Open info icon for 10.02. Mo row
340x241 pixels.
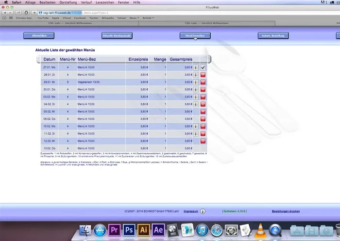[x=196, y=126]
